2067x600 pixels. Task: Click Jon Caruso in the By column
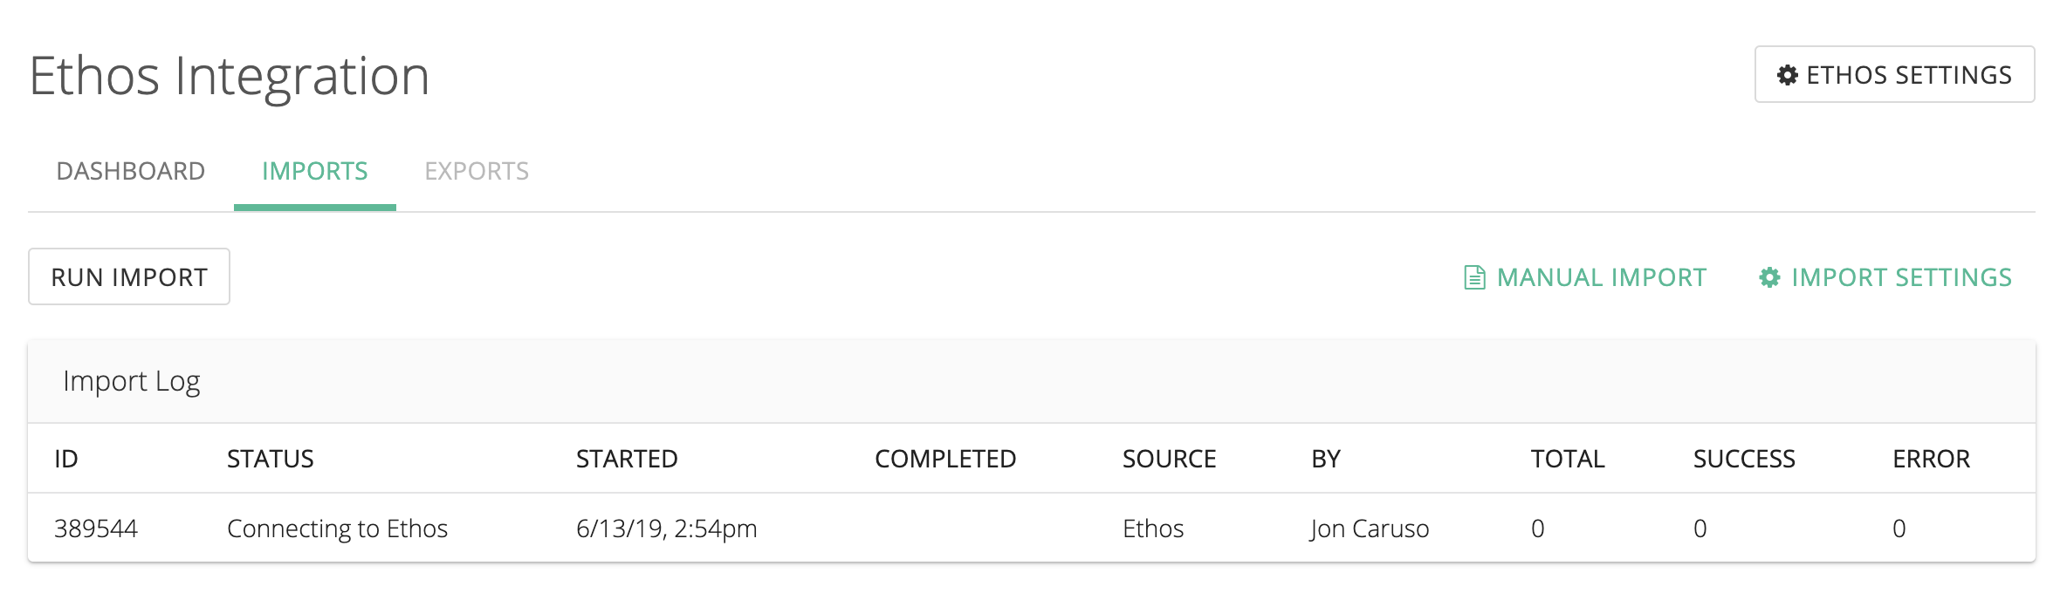pyautogui.click(x=1370, y=528)
